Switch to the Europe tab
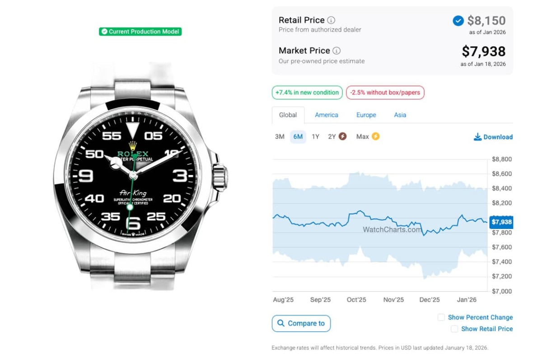 366,115
